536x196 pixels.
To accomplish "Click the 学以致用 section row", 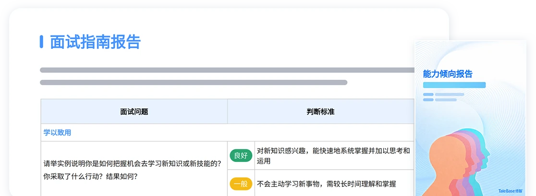I will pyautogui.click(x=227, y=133).
